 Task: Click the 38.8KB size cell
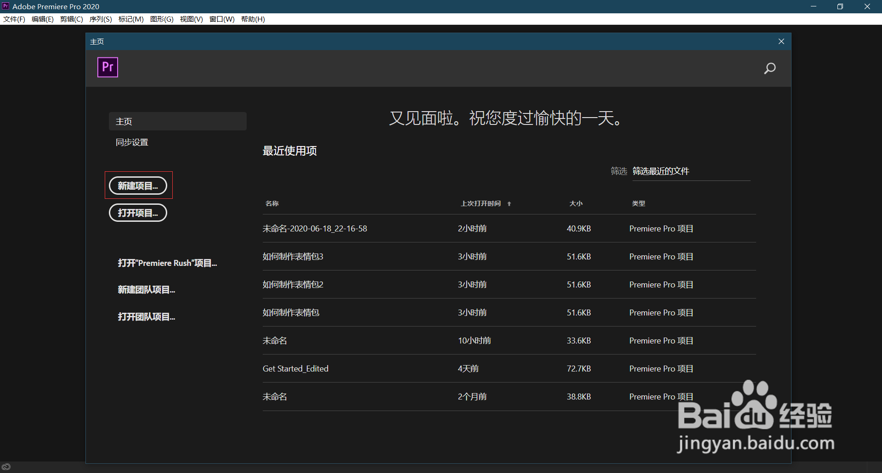point(579,397)
